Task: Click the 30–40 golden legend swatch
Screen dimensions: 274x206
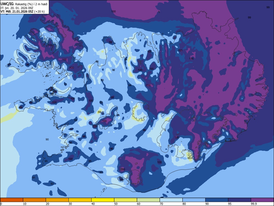Action: tap(80, 200)
